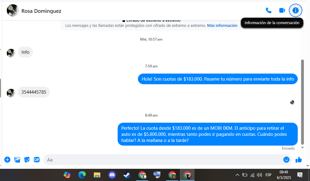Open the clock showing 08:49
Viewport: 310px width, 181px height.
[284, 175]
